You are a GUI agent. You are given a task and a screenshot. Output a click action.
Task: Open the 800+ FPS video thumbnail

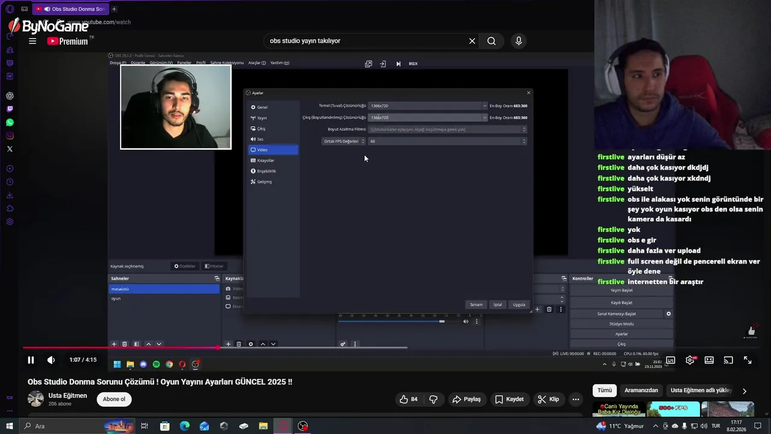click(x=673, y=409)
